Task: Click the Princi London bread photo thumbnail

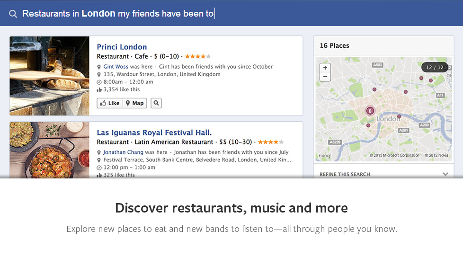Action: (49, 76)
